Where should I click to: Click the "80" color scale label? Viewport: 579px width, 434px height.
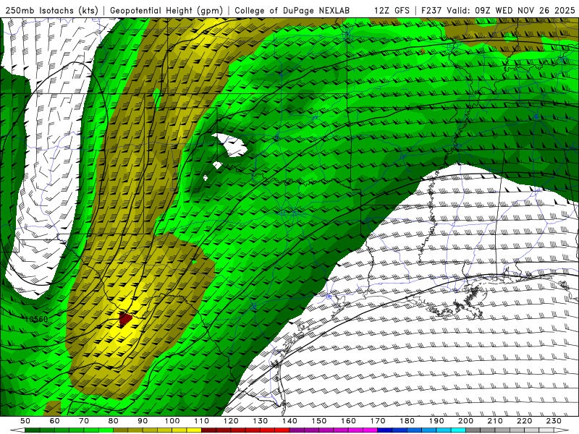pyautogui.click(x=114, y=421)
